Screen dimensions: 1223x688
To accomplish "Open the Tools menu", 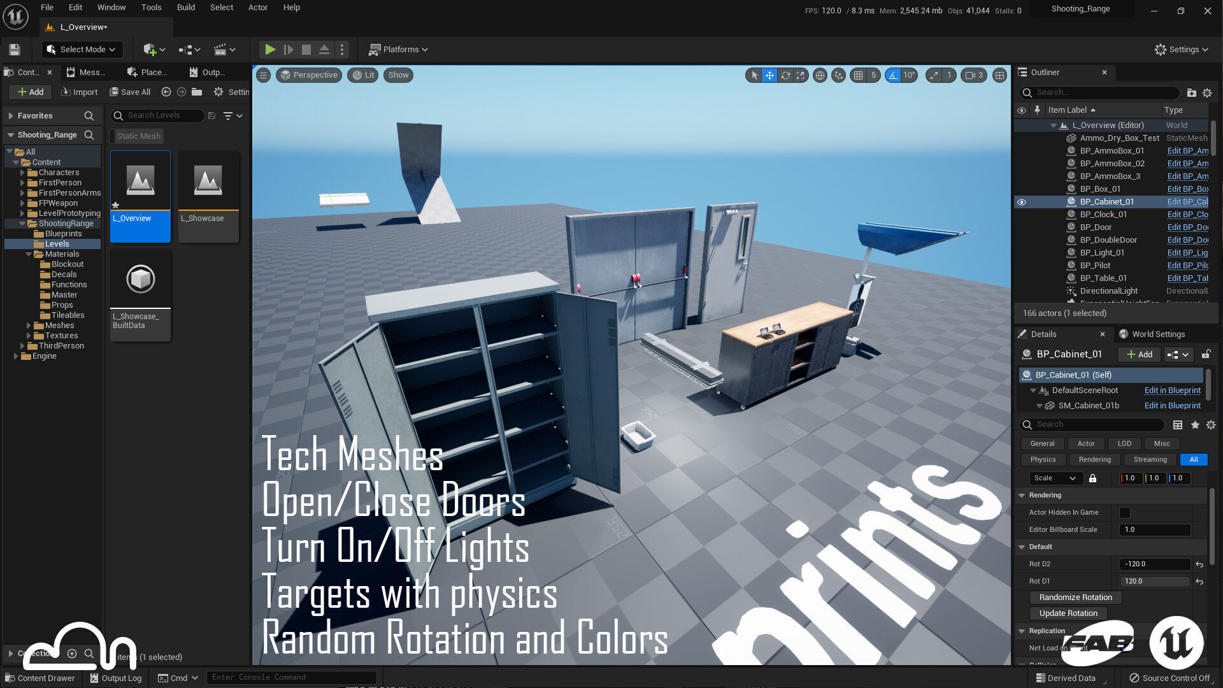I will (152, 8).
